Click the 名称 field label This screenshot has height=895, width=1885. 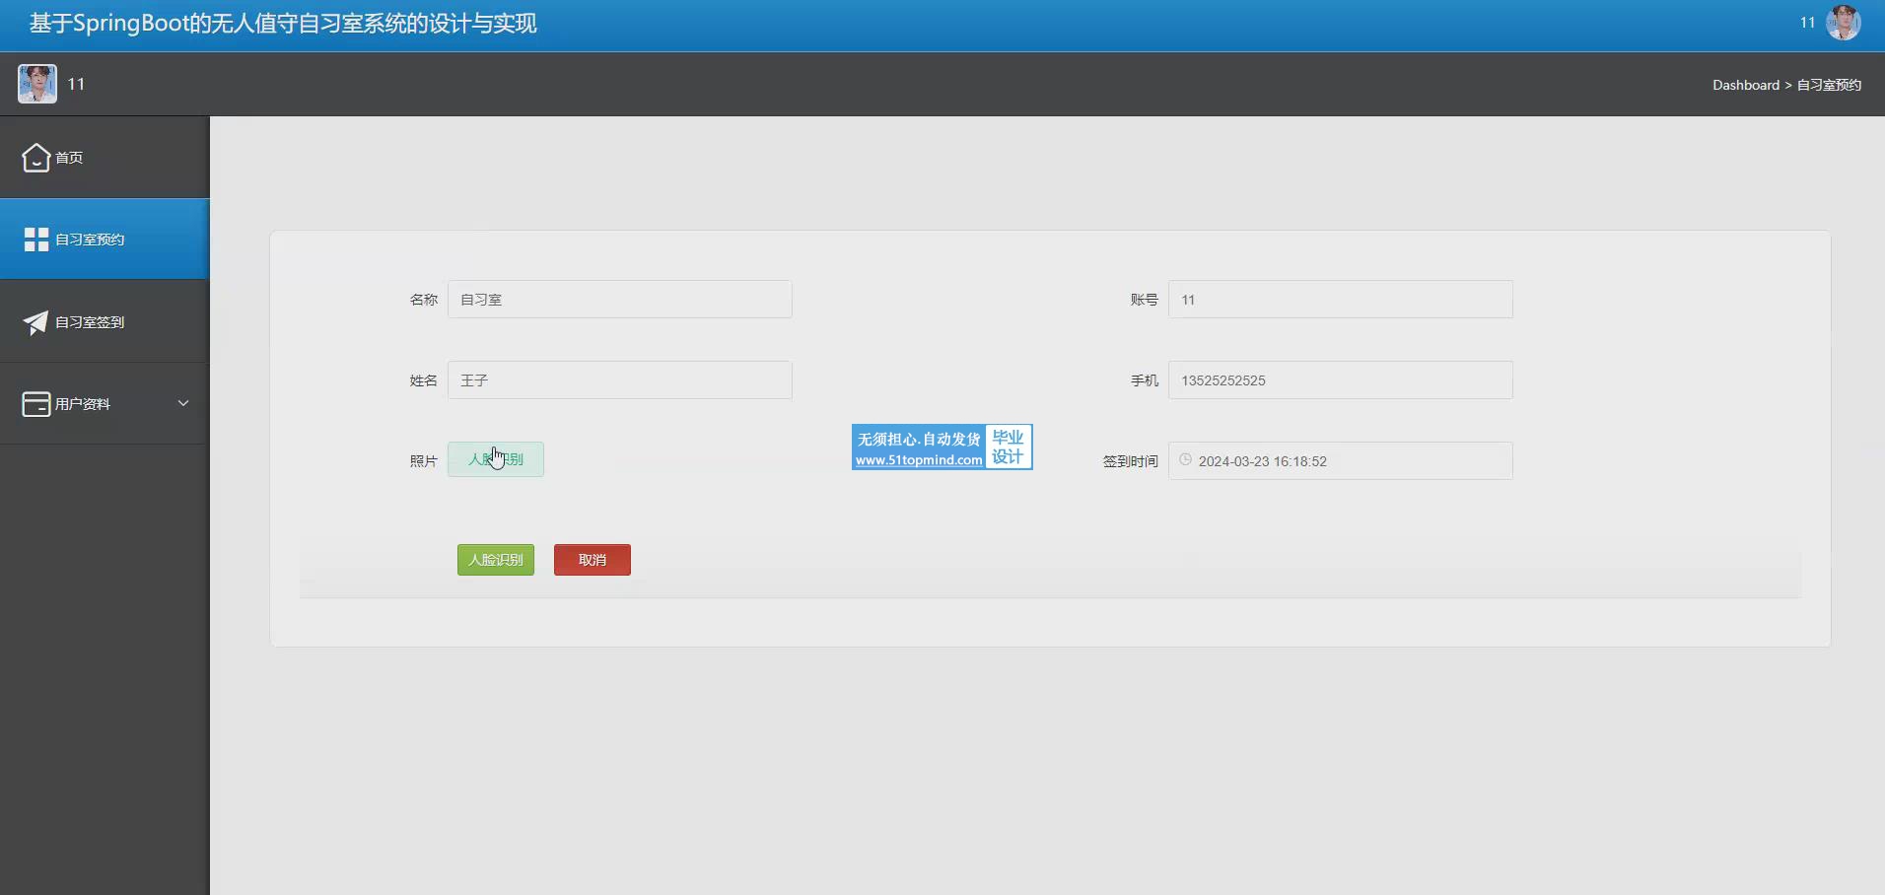click(424, 300)
